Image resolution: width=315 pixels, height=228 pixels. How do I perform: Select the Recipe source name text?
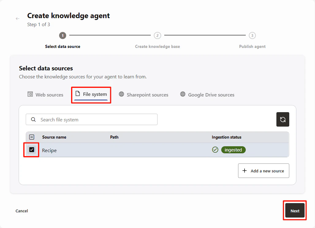point(49,151)
